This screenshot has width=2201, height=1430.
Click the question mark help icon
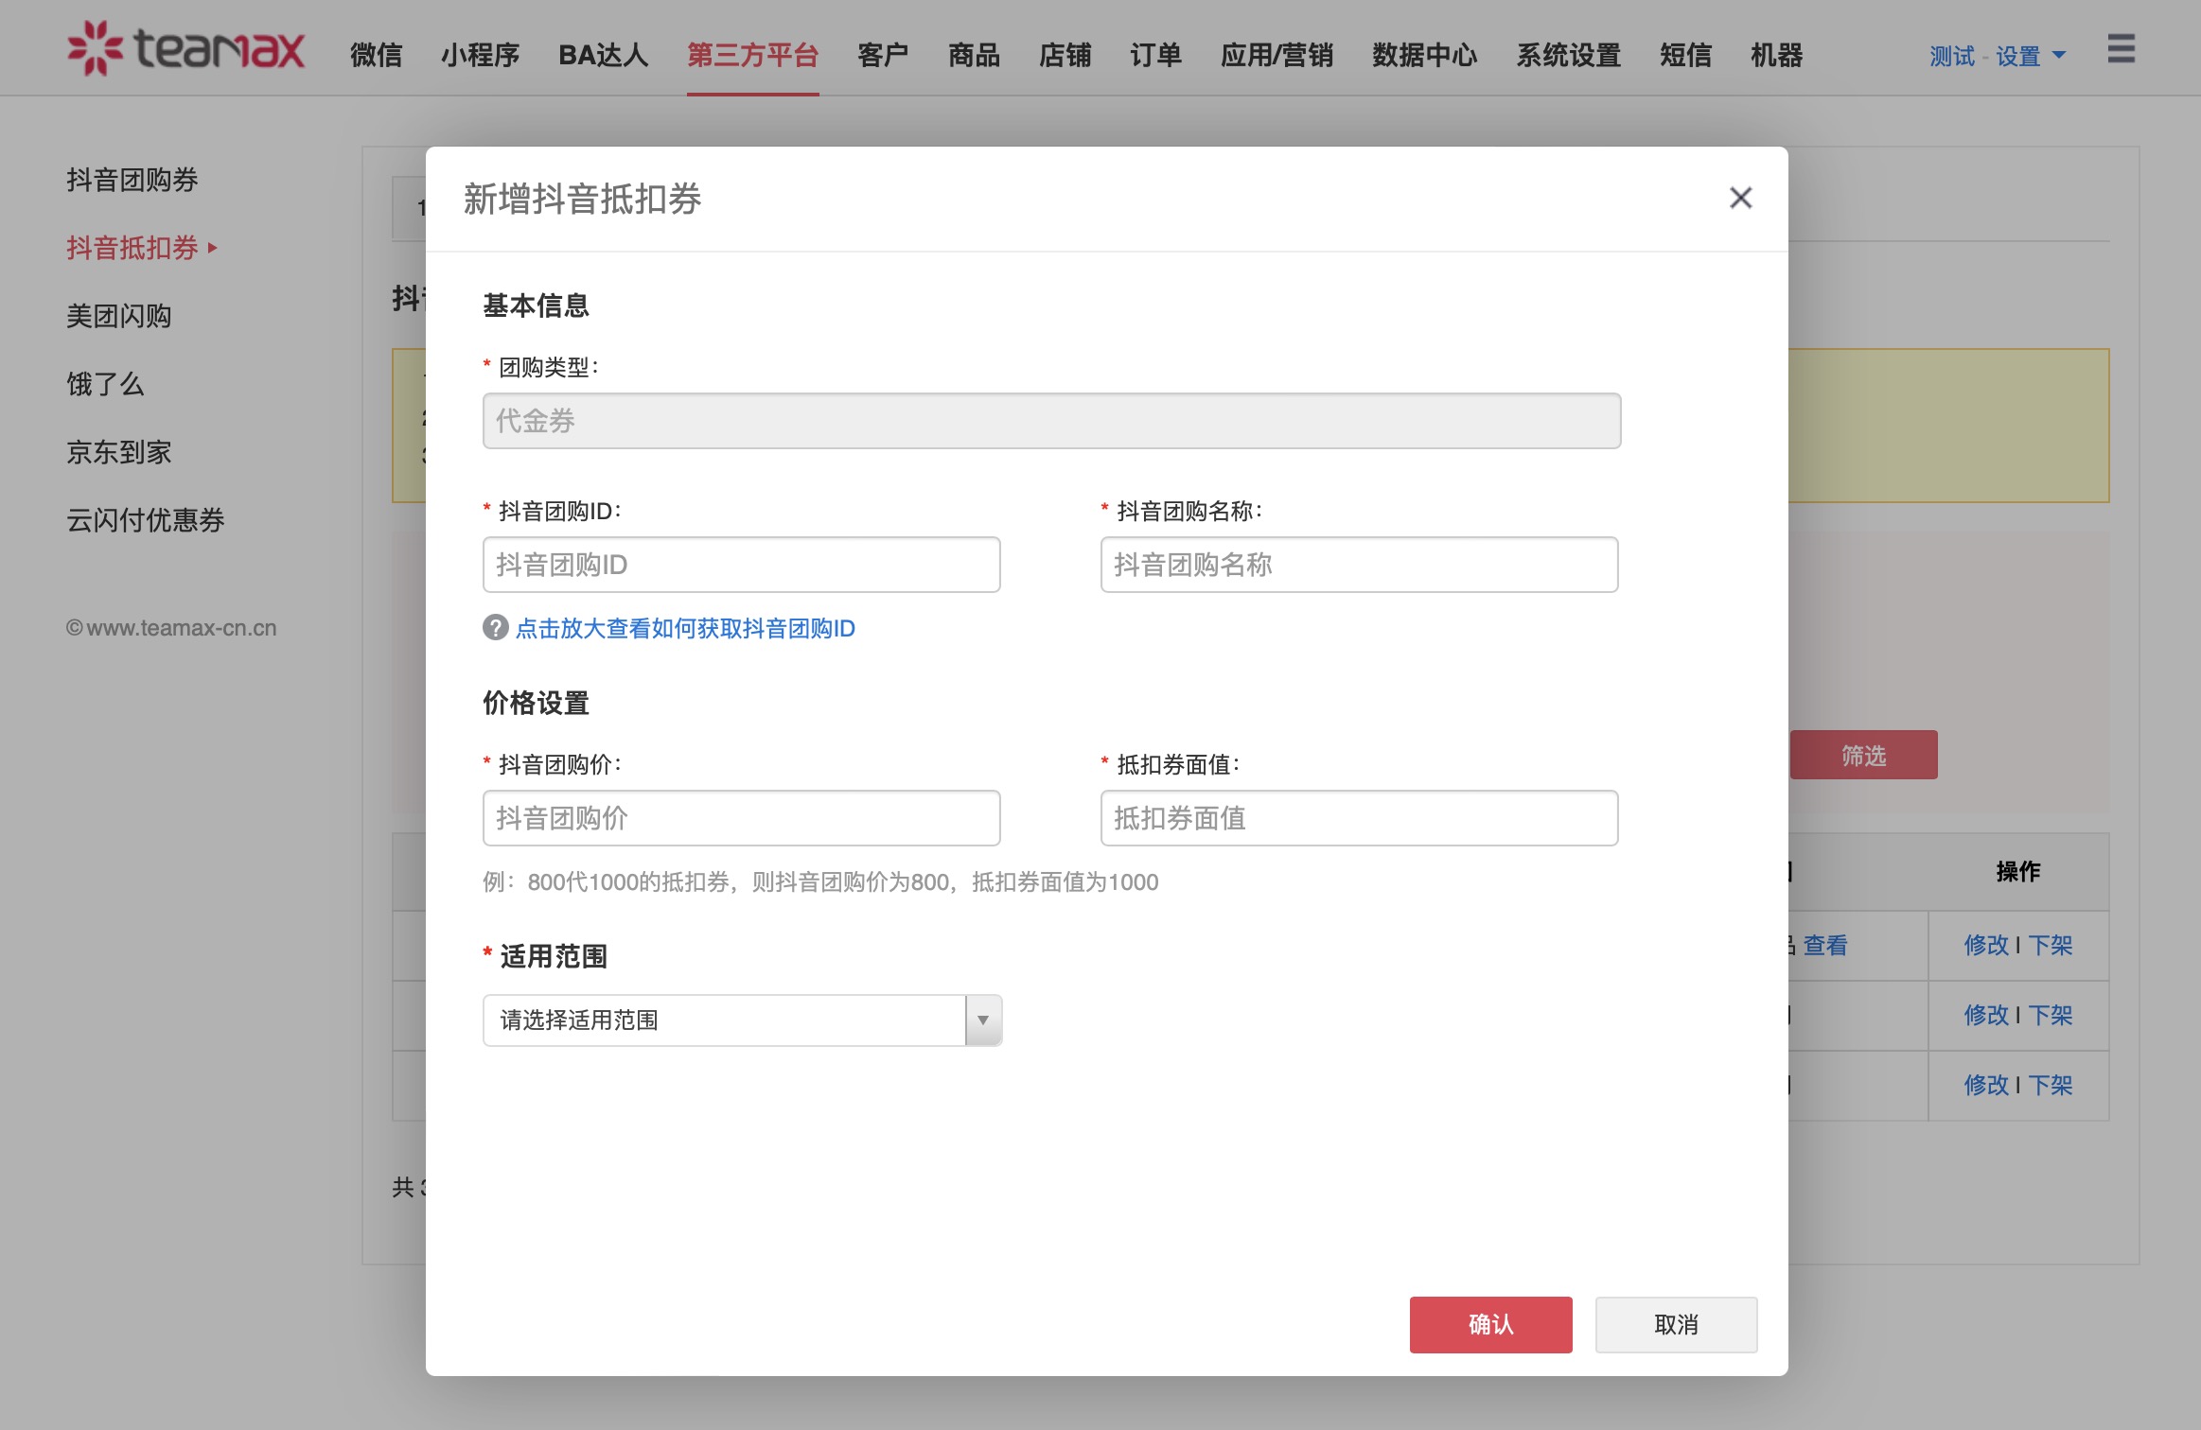(x=495, y=628)
